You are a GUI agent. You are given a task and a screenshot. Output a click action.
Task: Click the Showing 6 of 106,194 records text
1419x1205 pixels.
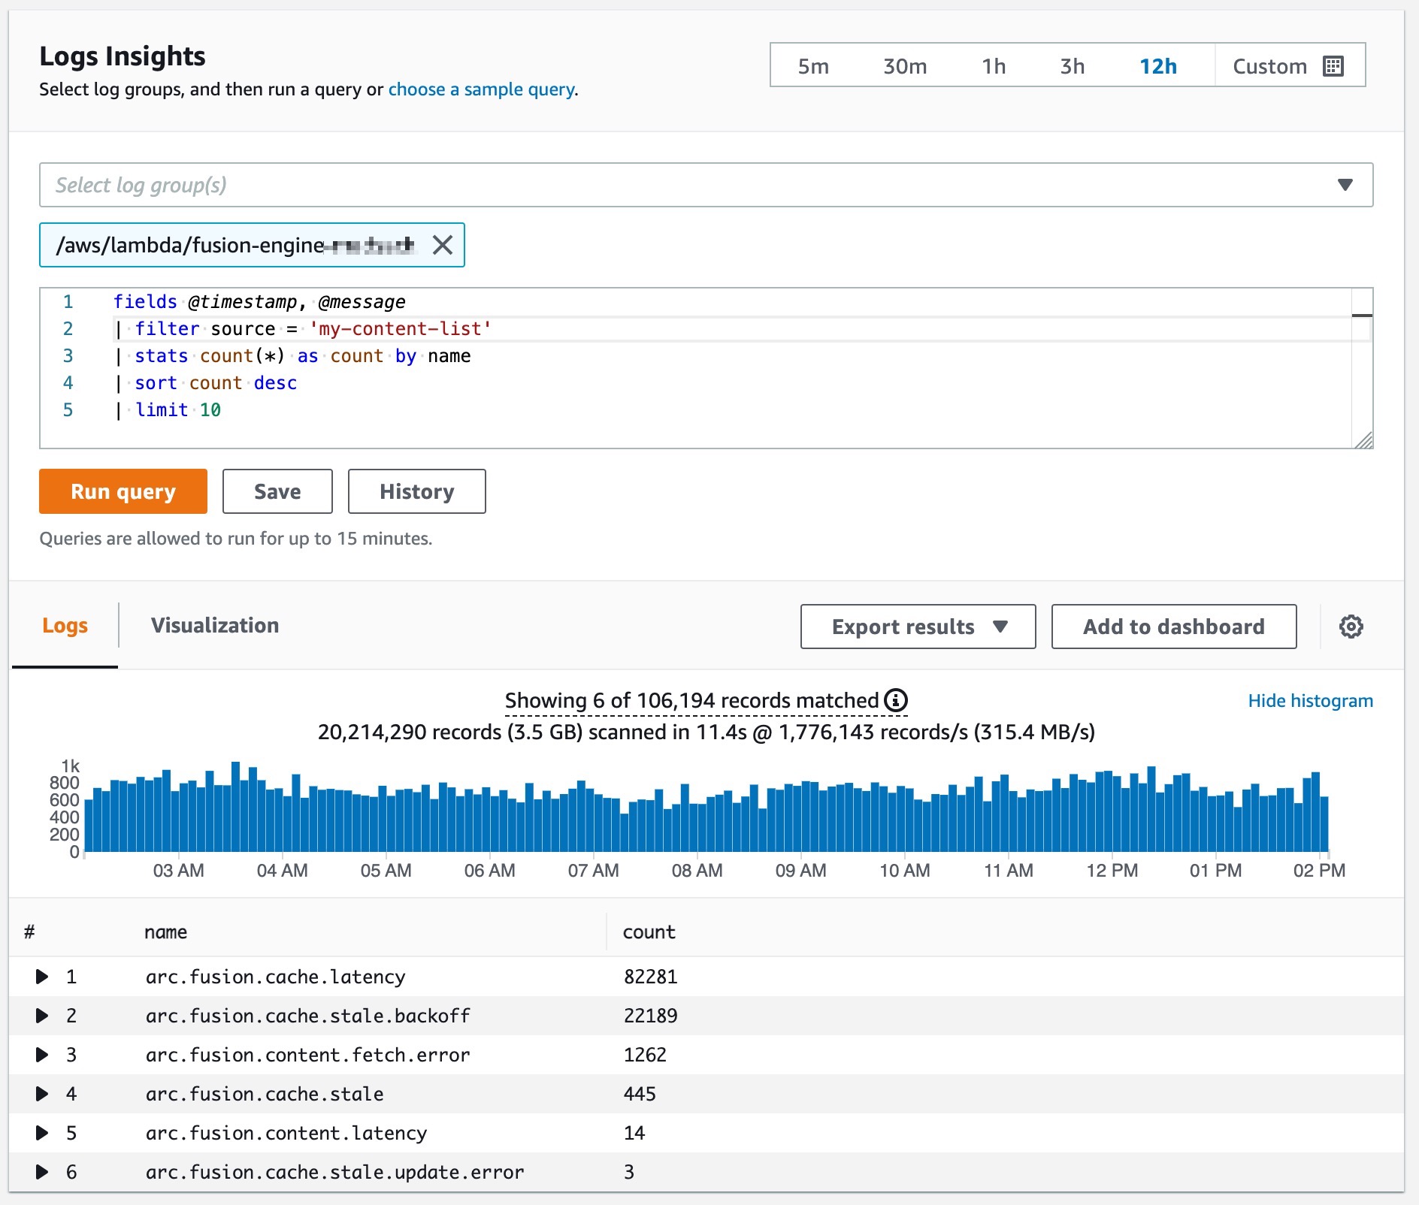coord(691,700)
